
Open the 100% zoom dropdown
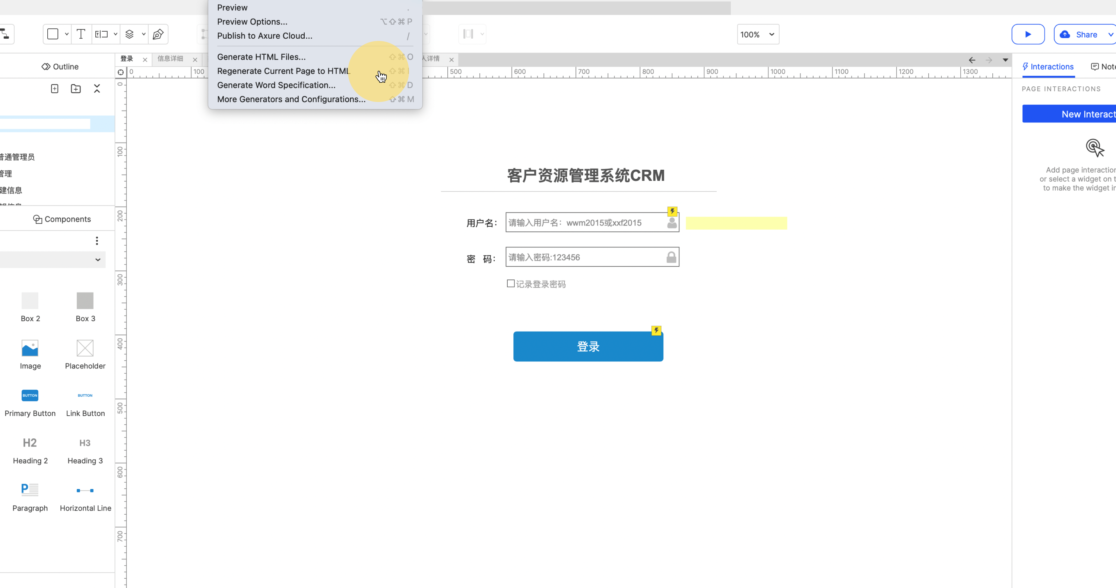(757, 34)
